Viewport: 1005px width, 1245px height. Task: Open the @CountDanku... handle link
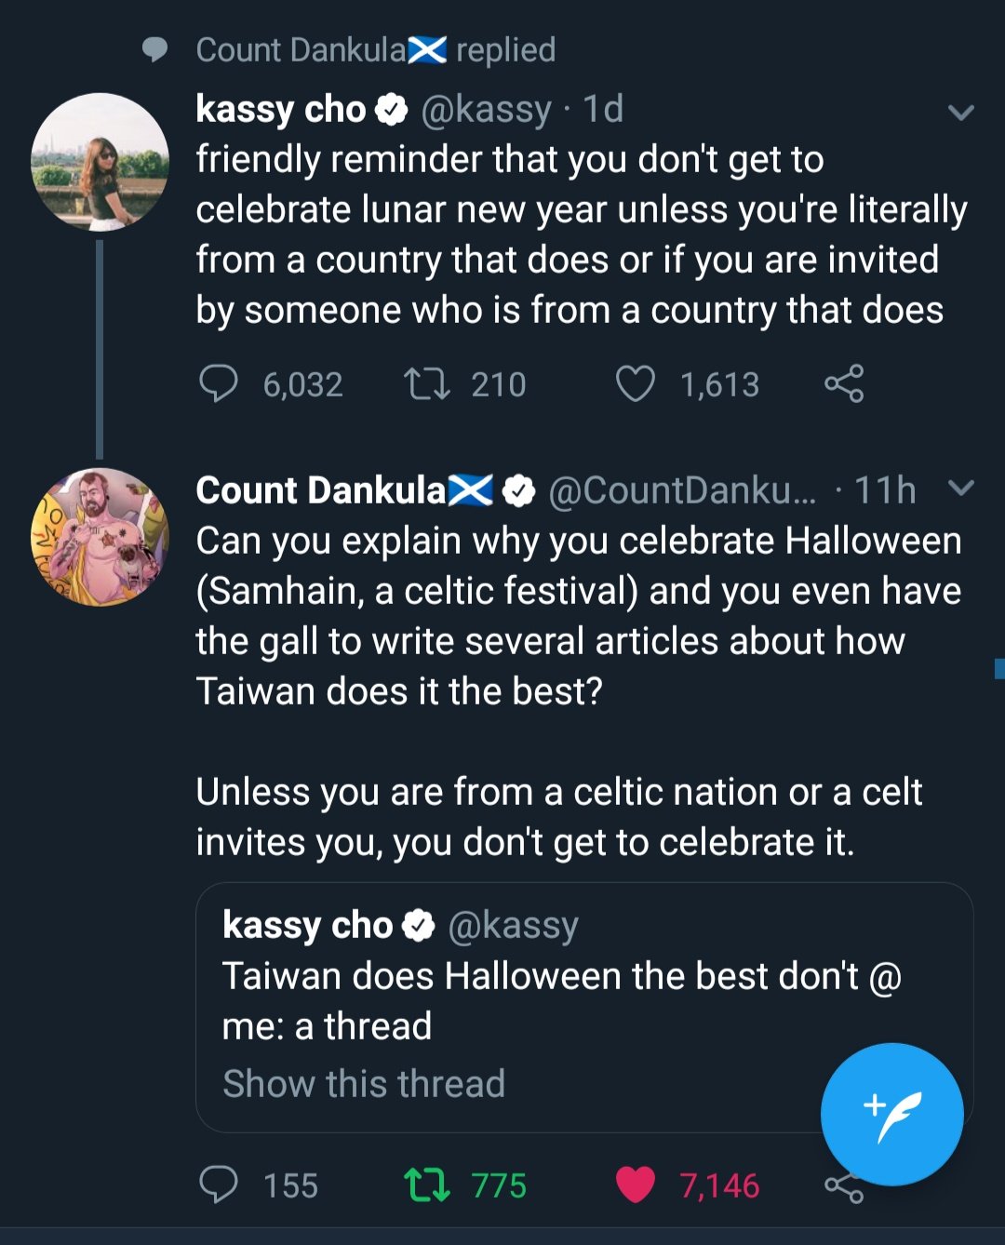[681, 490]
